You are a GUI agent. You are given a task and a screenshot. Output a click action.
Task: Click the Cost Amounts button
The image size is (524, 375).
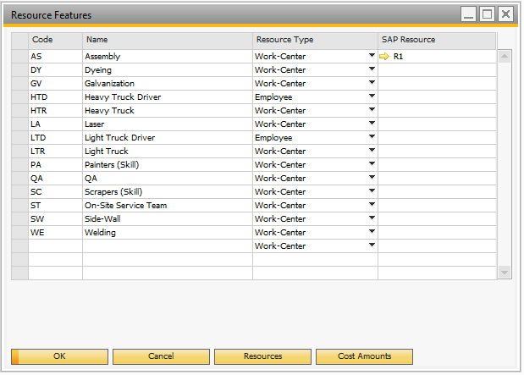[364, 356]
